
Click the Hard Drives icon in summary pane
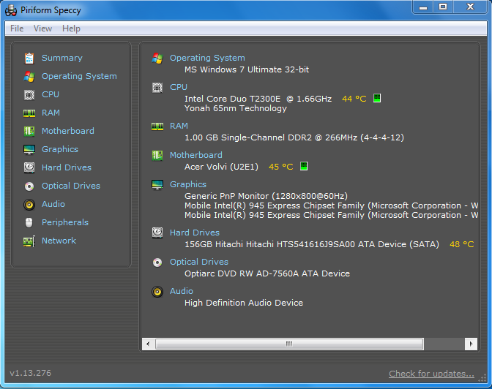[x=157, y=233]
